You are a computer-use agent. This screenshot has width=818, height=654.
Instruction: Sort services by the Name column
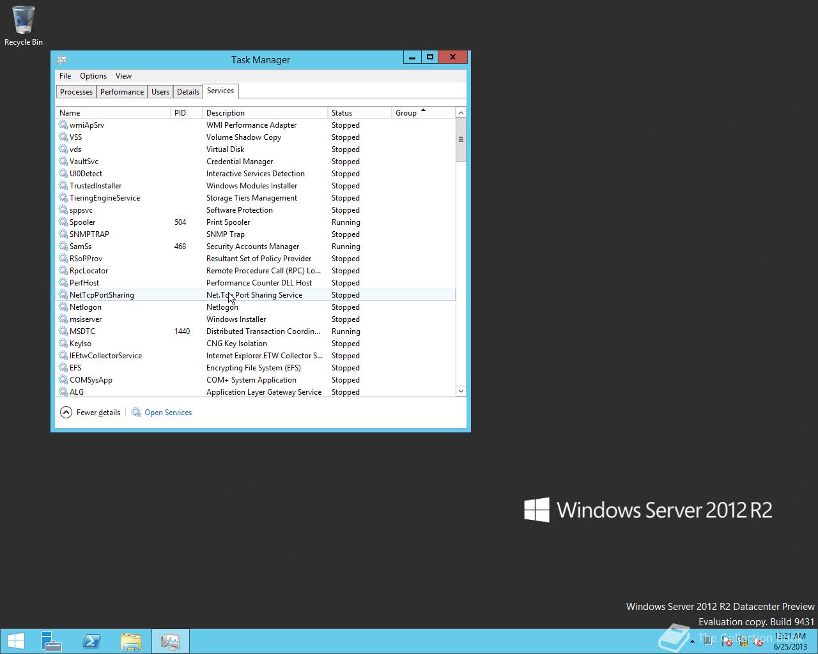pos(113,113)
